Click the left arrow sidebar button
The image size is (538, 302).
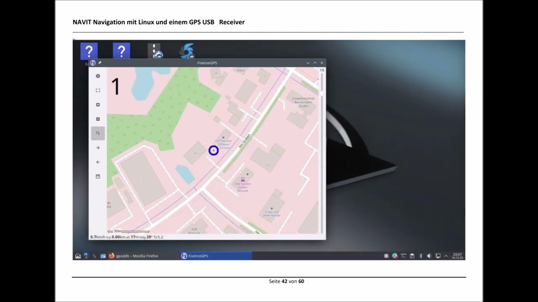(98, 162)
